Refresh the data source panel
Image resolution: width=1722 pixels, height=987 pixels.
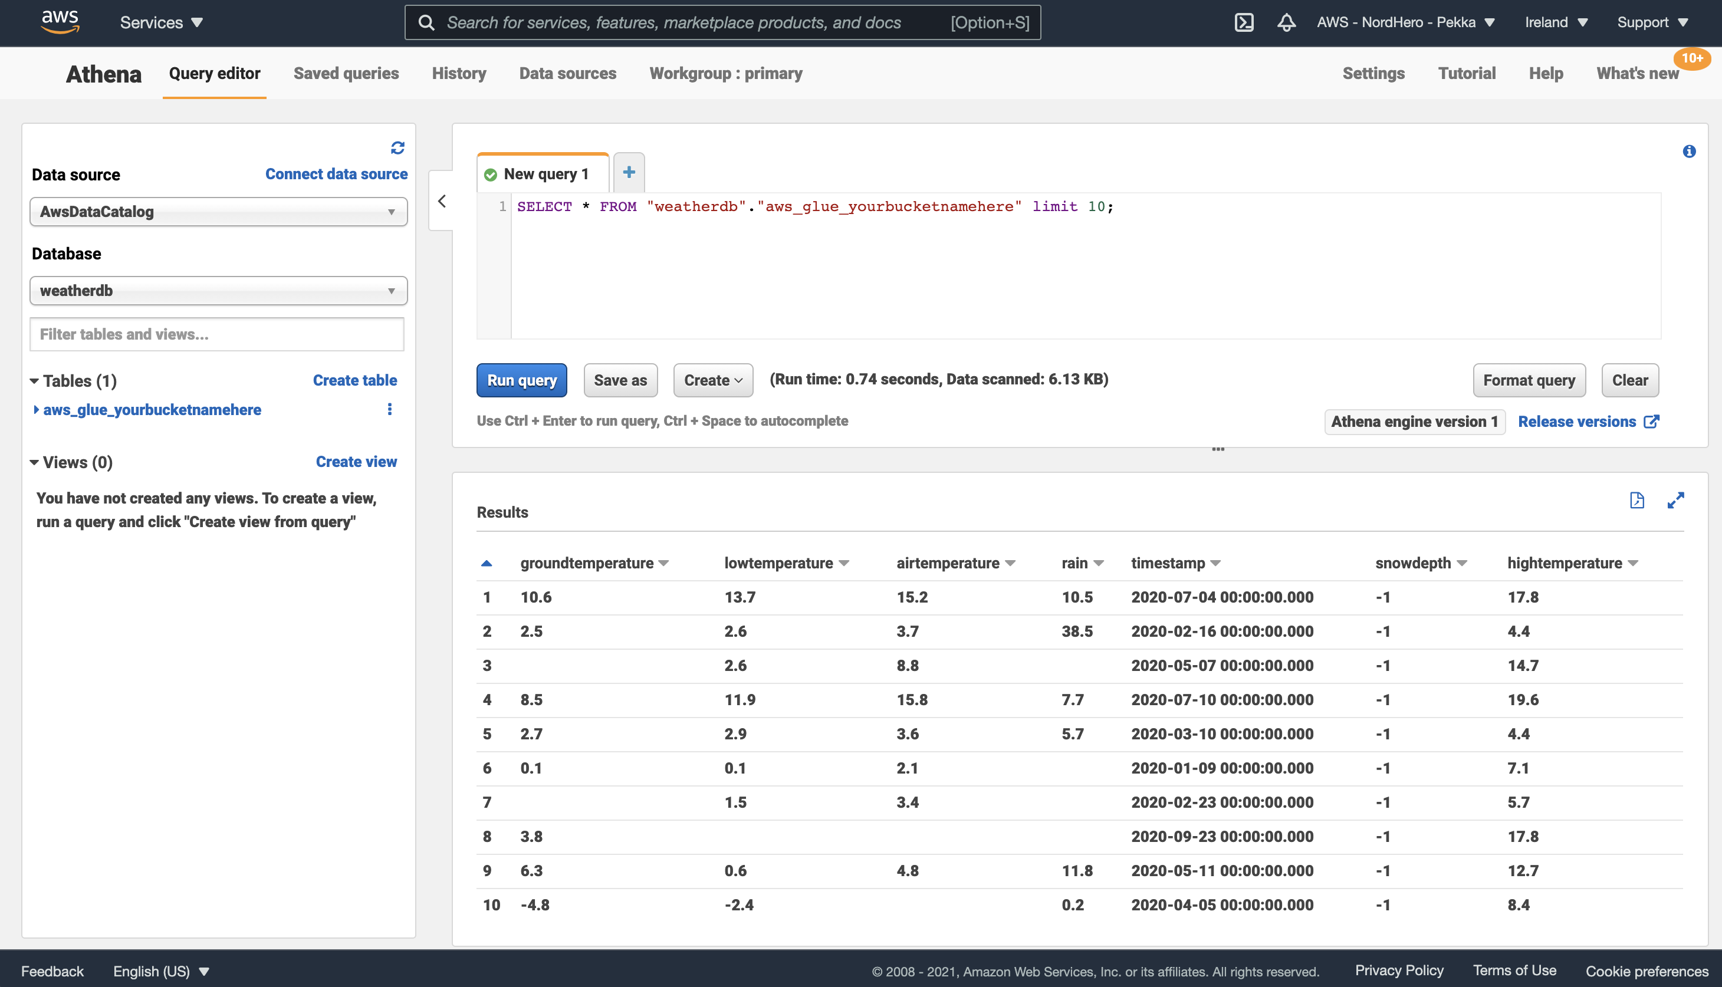[x=398, y=147]
